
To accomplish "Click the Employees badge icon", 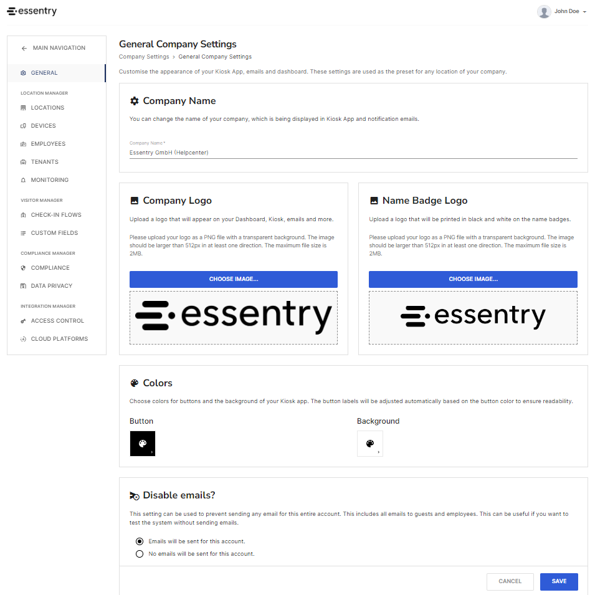I will [x=23, y=144].
